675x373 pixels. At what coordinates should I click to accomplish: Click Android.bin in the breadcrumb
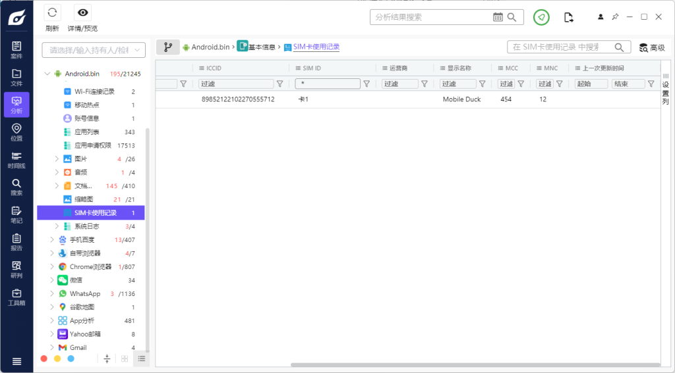tap(210, 47)
